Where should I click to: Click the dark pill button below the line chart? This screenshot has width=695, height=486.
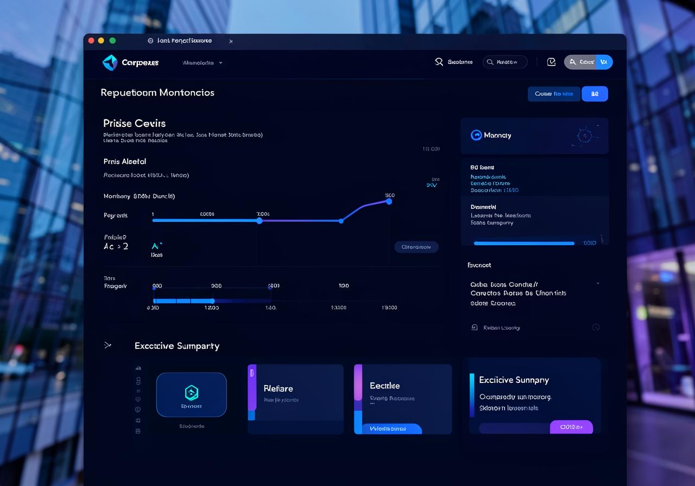[416, 247]
